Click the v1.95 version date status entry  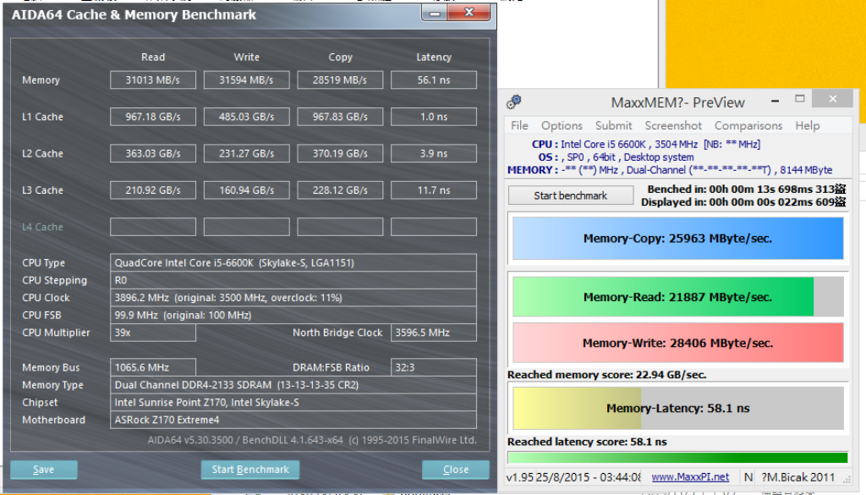574,476
